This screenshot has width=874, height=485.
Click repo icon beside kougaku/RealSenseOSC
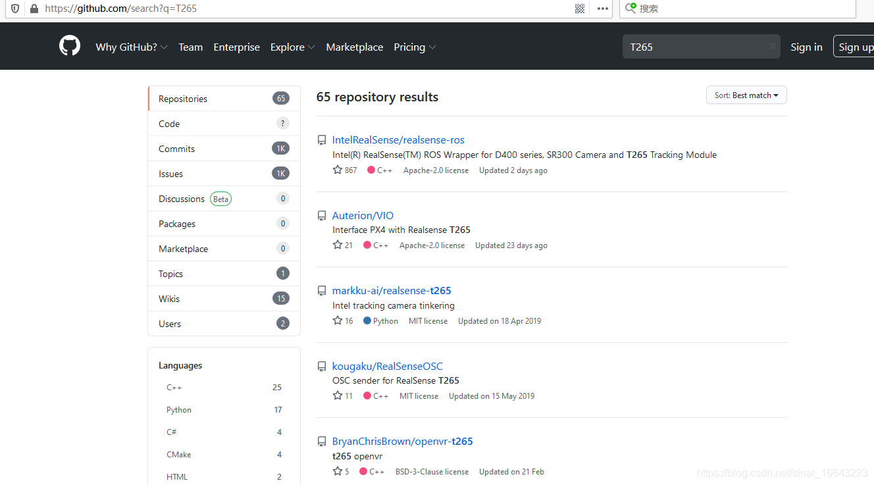click(x=322, y=367)
